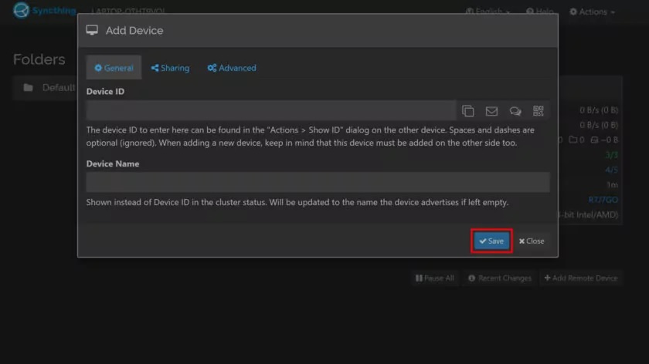Focus the Device Name input field

[x=318, y=182]
